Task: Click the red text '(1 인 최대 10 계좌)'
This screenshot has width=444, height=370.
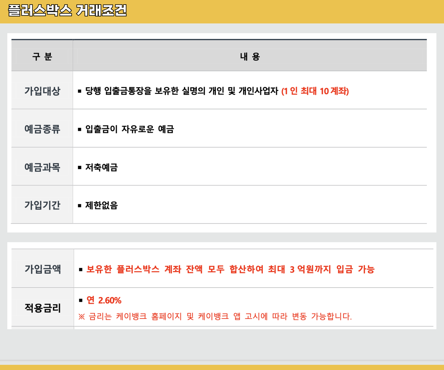Action: [x=315, y=91]
